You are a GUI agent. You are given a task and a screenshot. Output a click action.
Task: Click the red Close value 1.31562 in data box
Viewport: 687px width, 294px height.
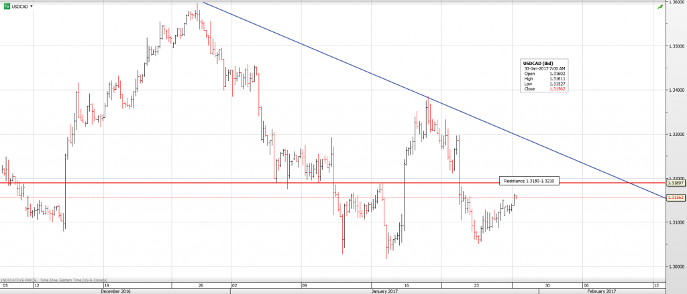tap(558, 89)
